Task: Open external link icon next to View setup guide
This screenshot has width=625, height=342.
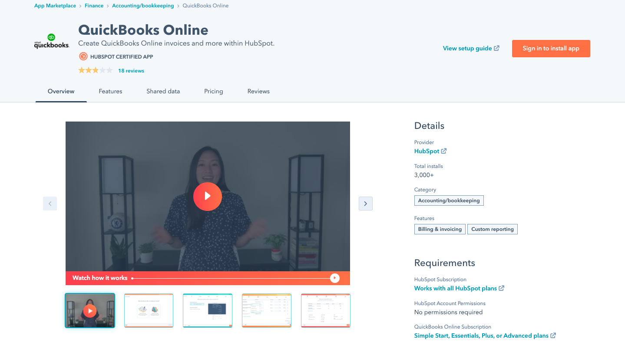Action: (x=497, y=48)
